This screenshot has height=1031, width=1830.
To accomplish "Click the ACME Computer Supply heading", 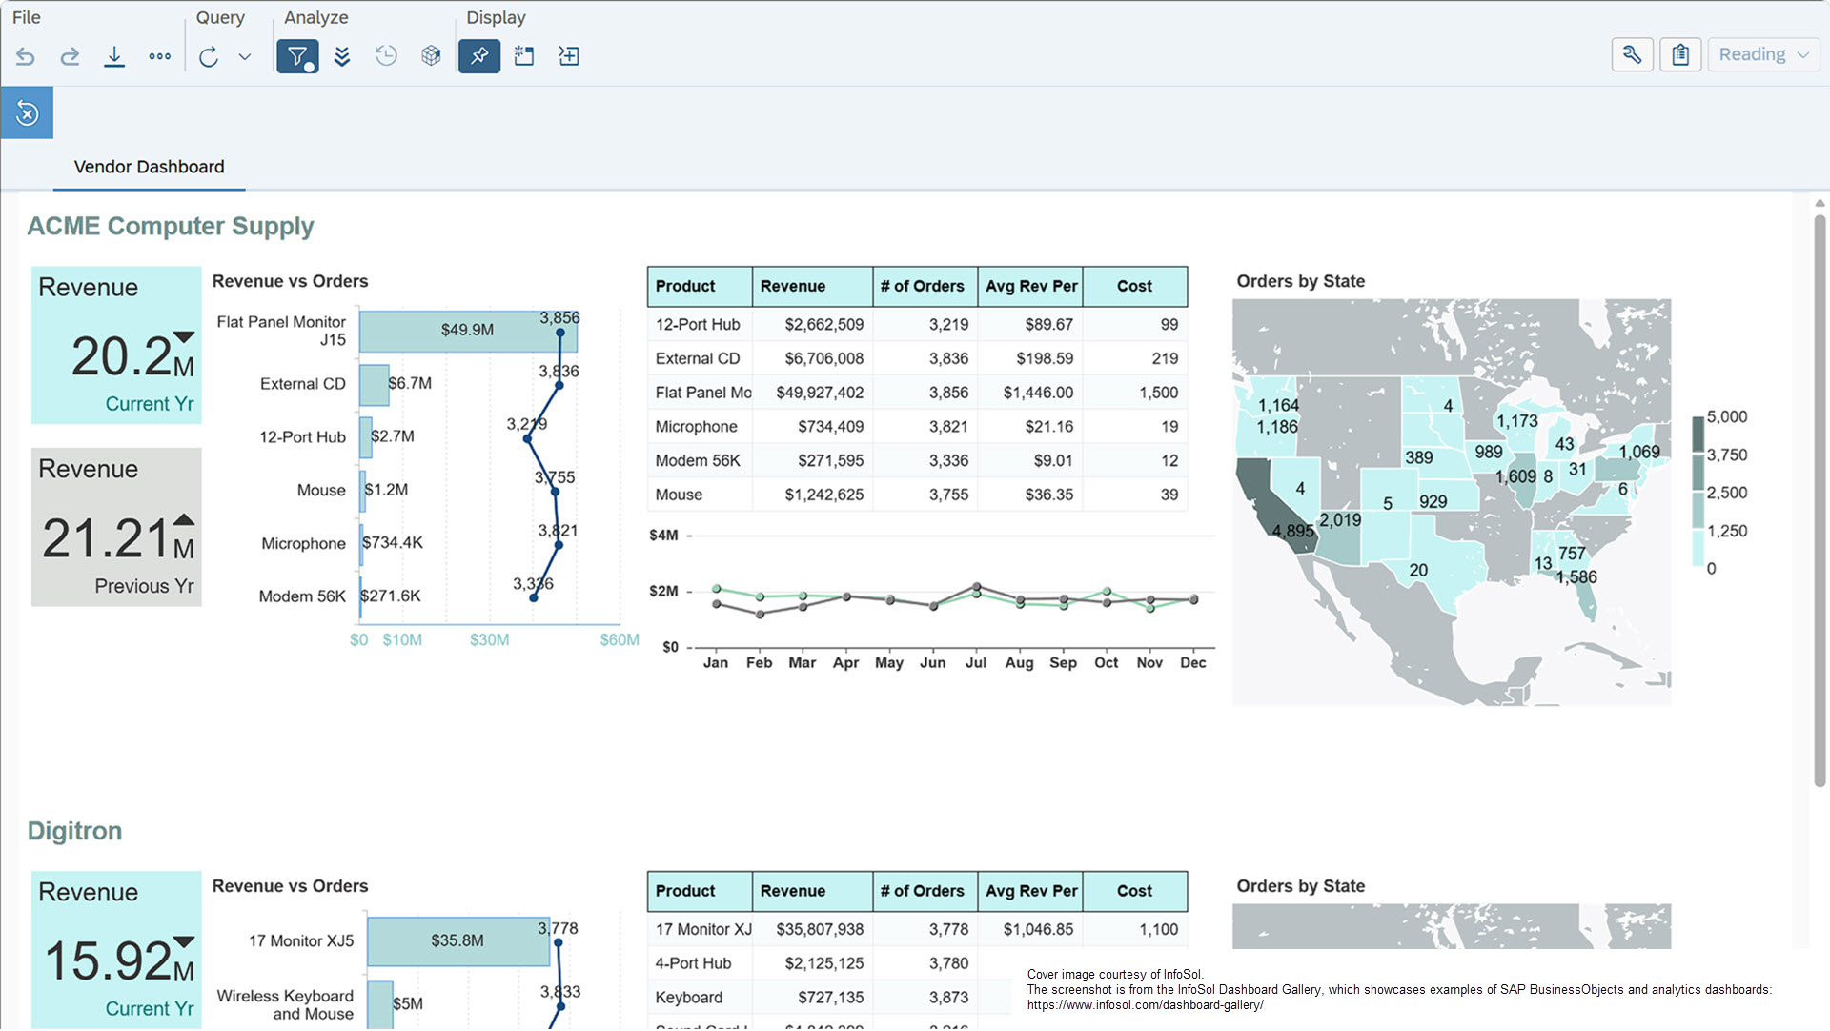I will coord(171,226).
